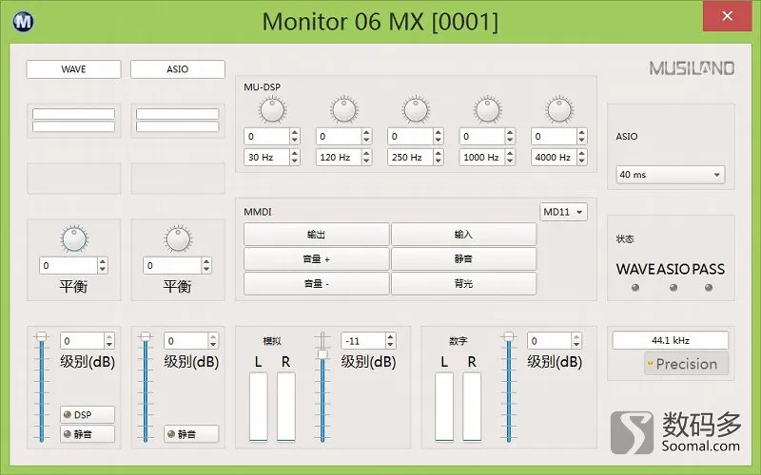Click the ASIO status indicator light

673,288
